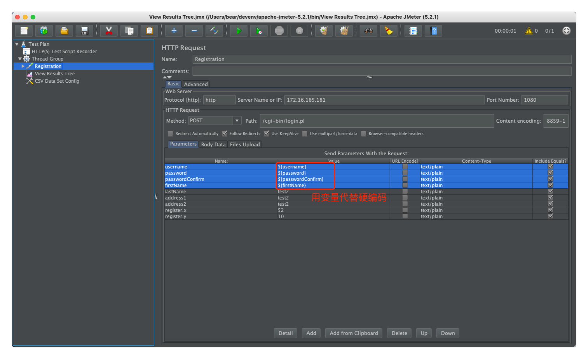Open the Method POST dropdown
The height and width of the screenshot is (359, 588).
click(237, 121)
